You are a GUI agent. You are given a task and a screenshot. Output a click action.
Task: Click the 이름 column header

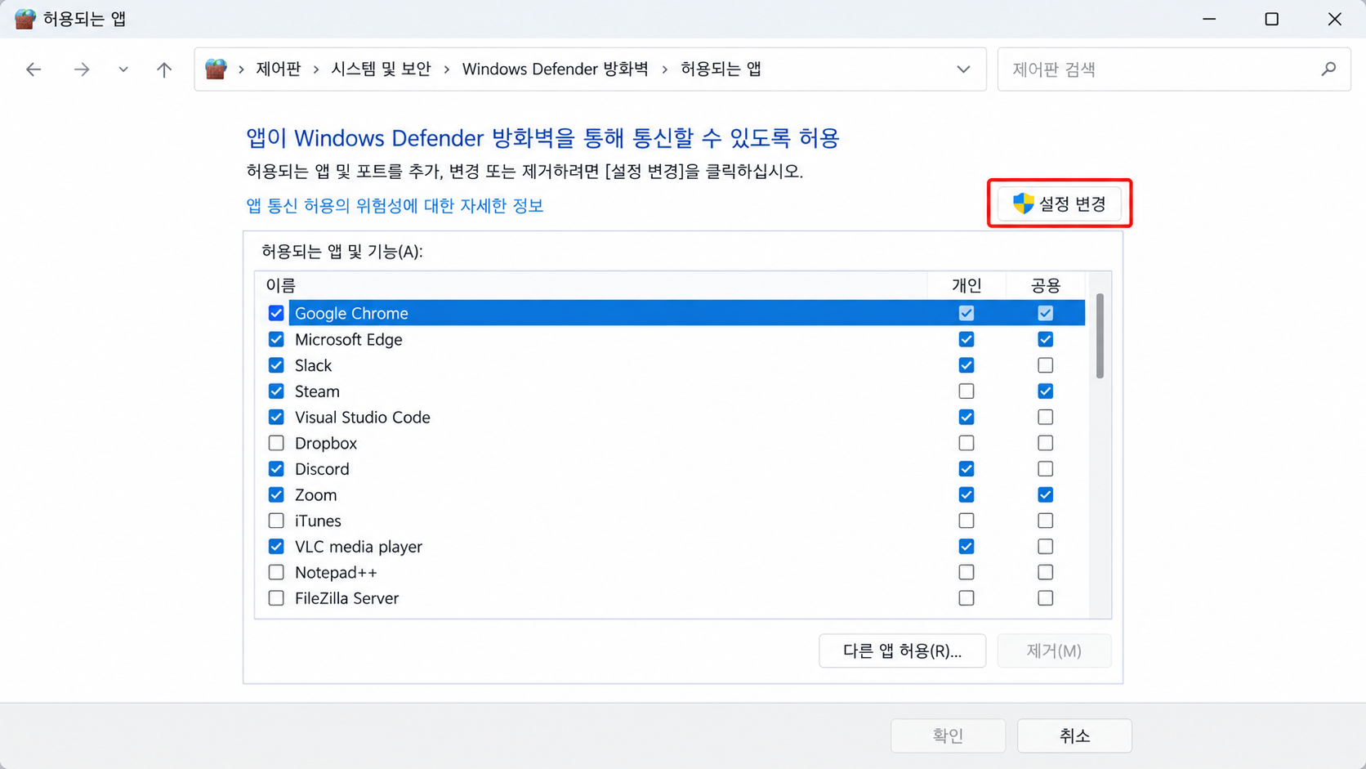591,285
